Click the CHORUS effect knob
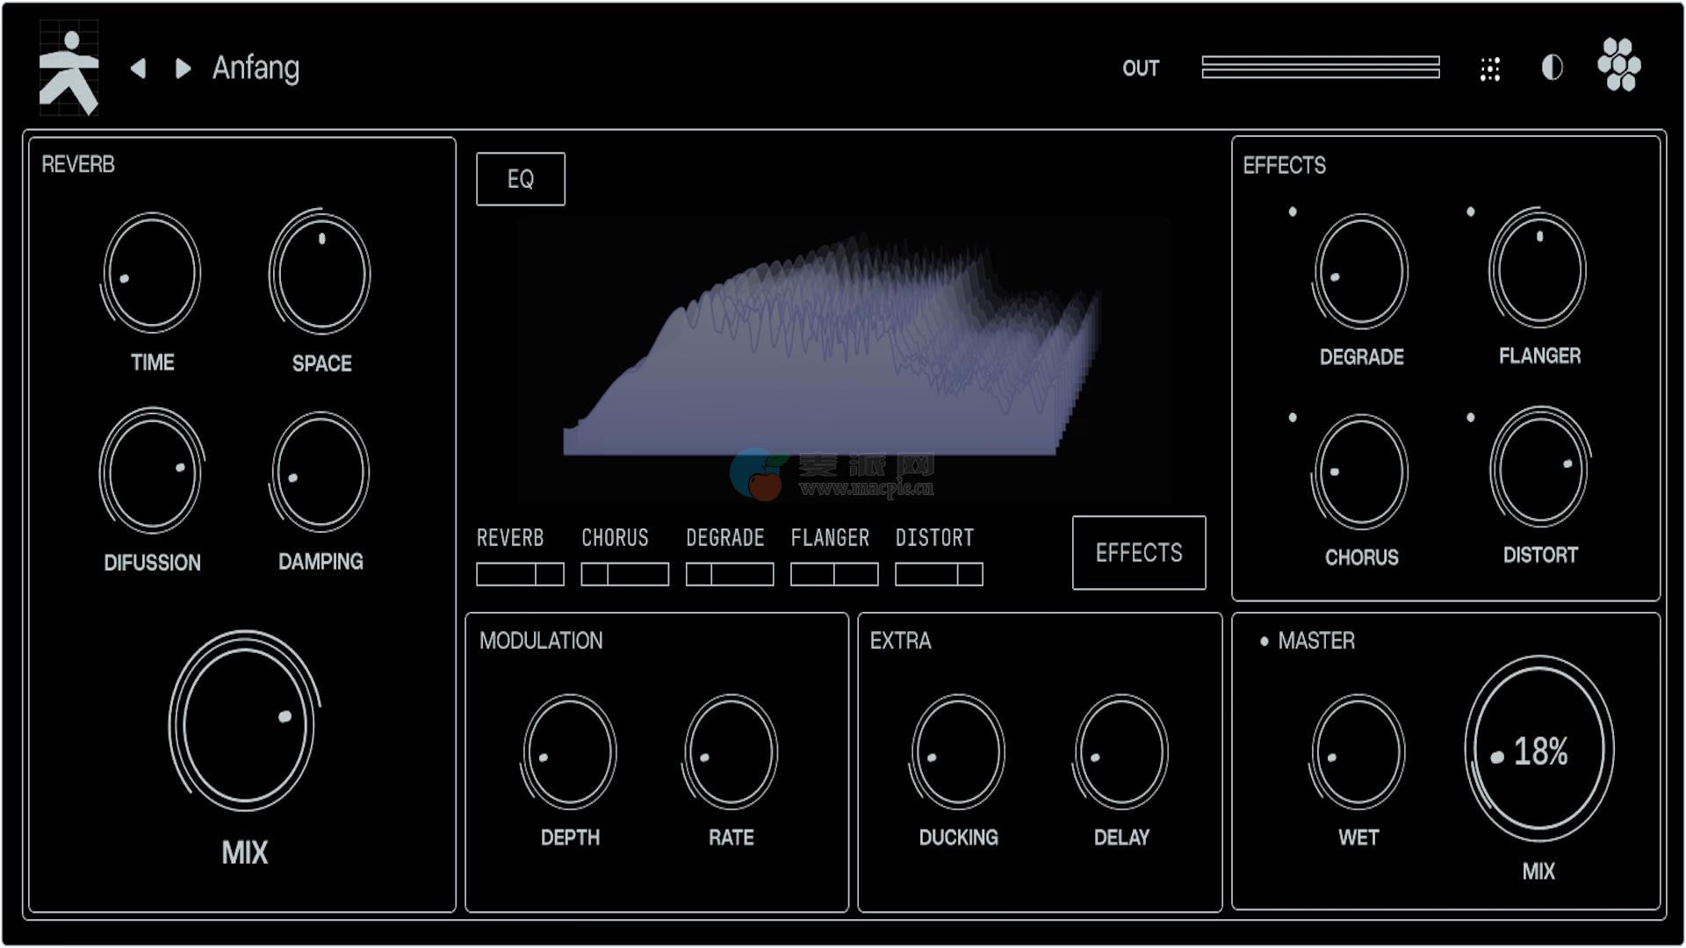The width and height of the screenshot is (1686, 948). 1360,472
